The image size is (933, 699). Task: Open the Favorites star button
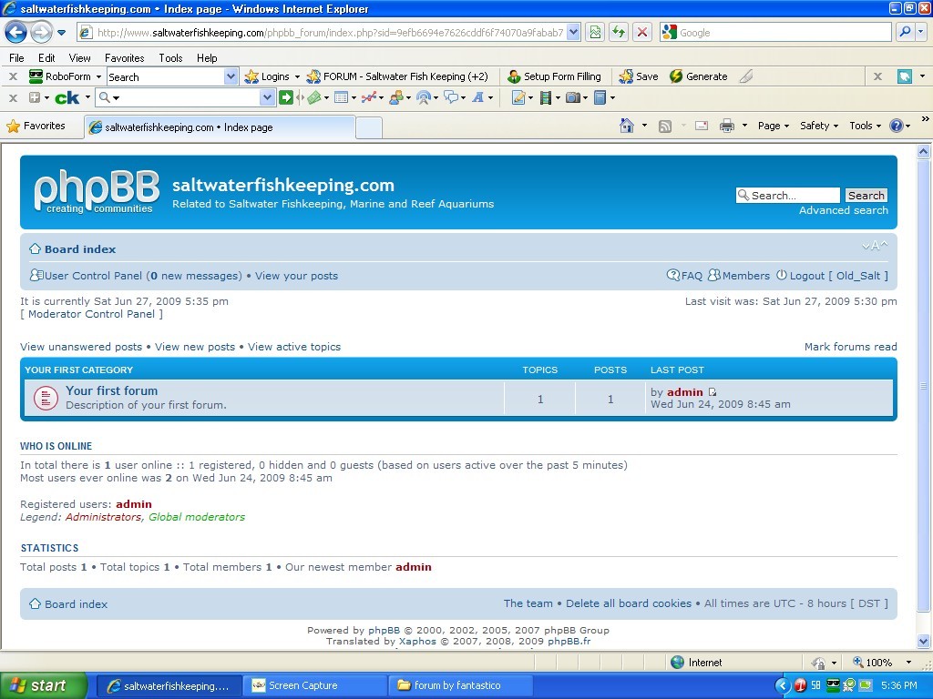pyautogui.click(x=36, y=126)
